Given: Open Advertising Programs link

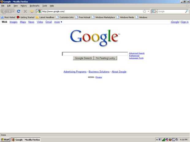Looking at the screenshot, I should (75, 72).
